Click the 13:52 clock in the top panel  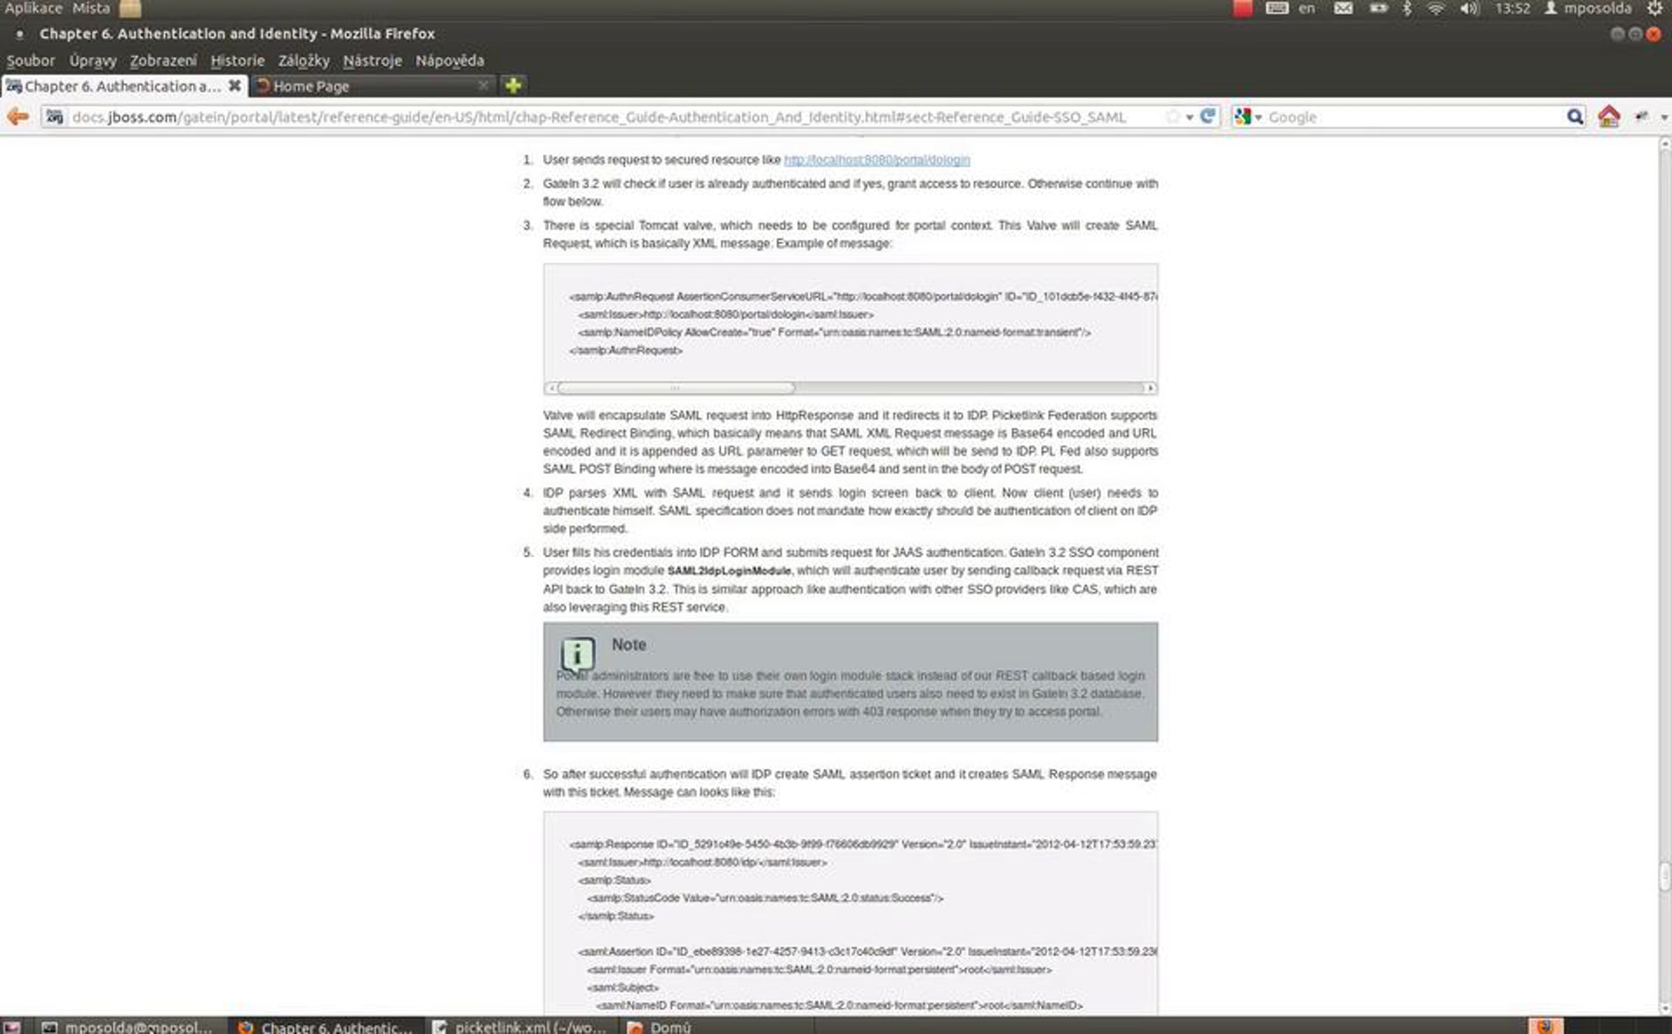pyautogui.click(x=1512, y=8)
